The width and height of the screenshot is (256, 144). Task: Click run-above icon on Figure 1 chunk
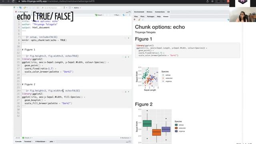coord(126,57)
